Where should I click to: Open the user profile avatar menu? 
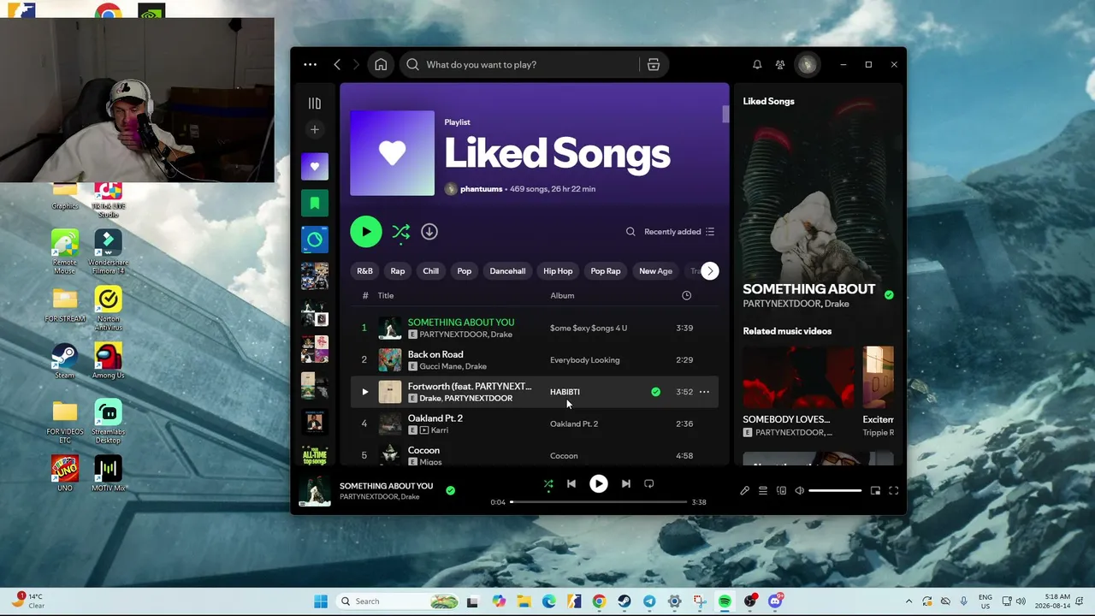(x=807, y=64)
